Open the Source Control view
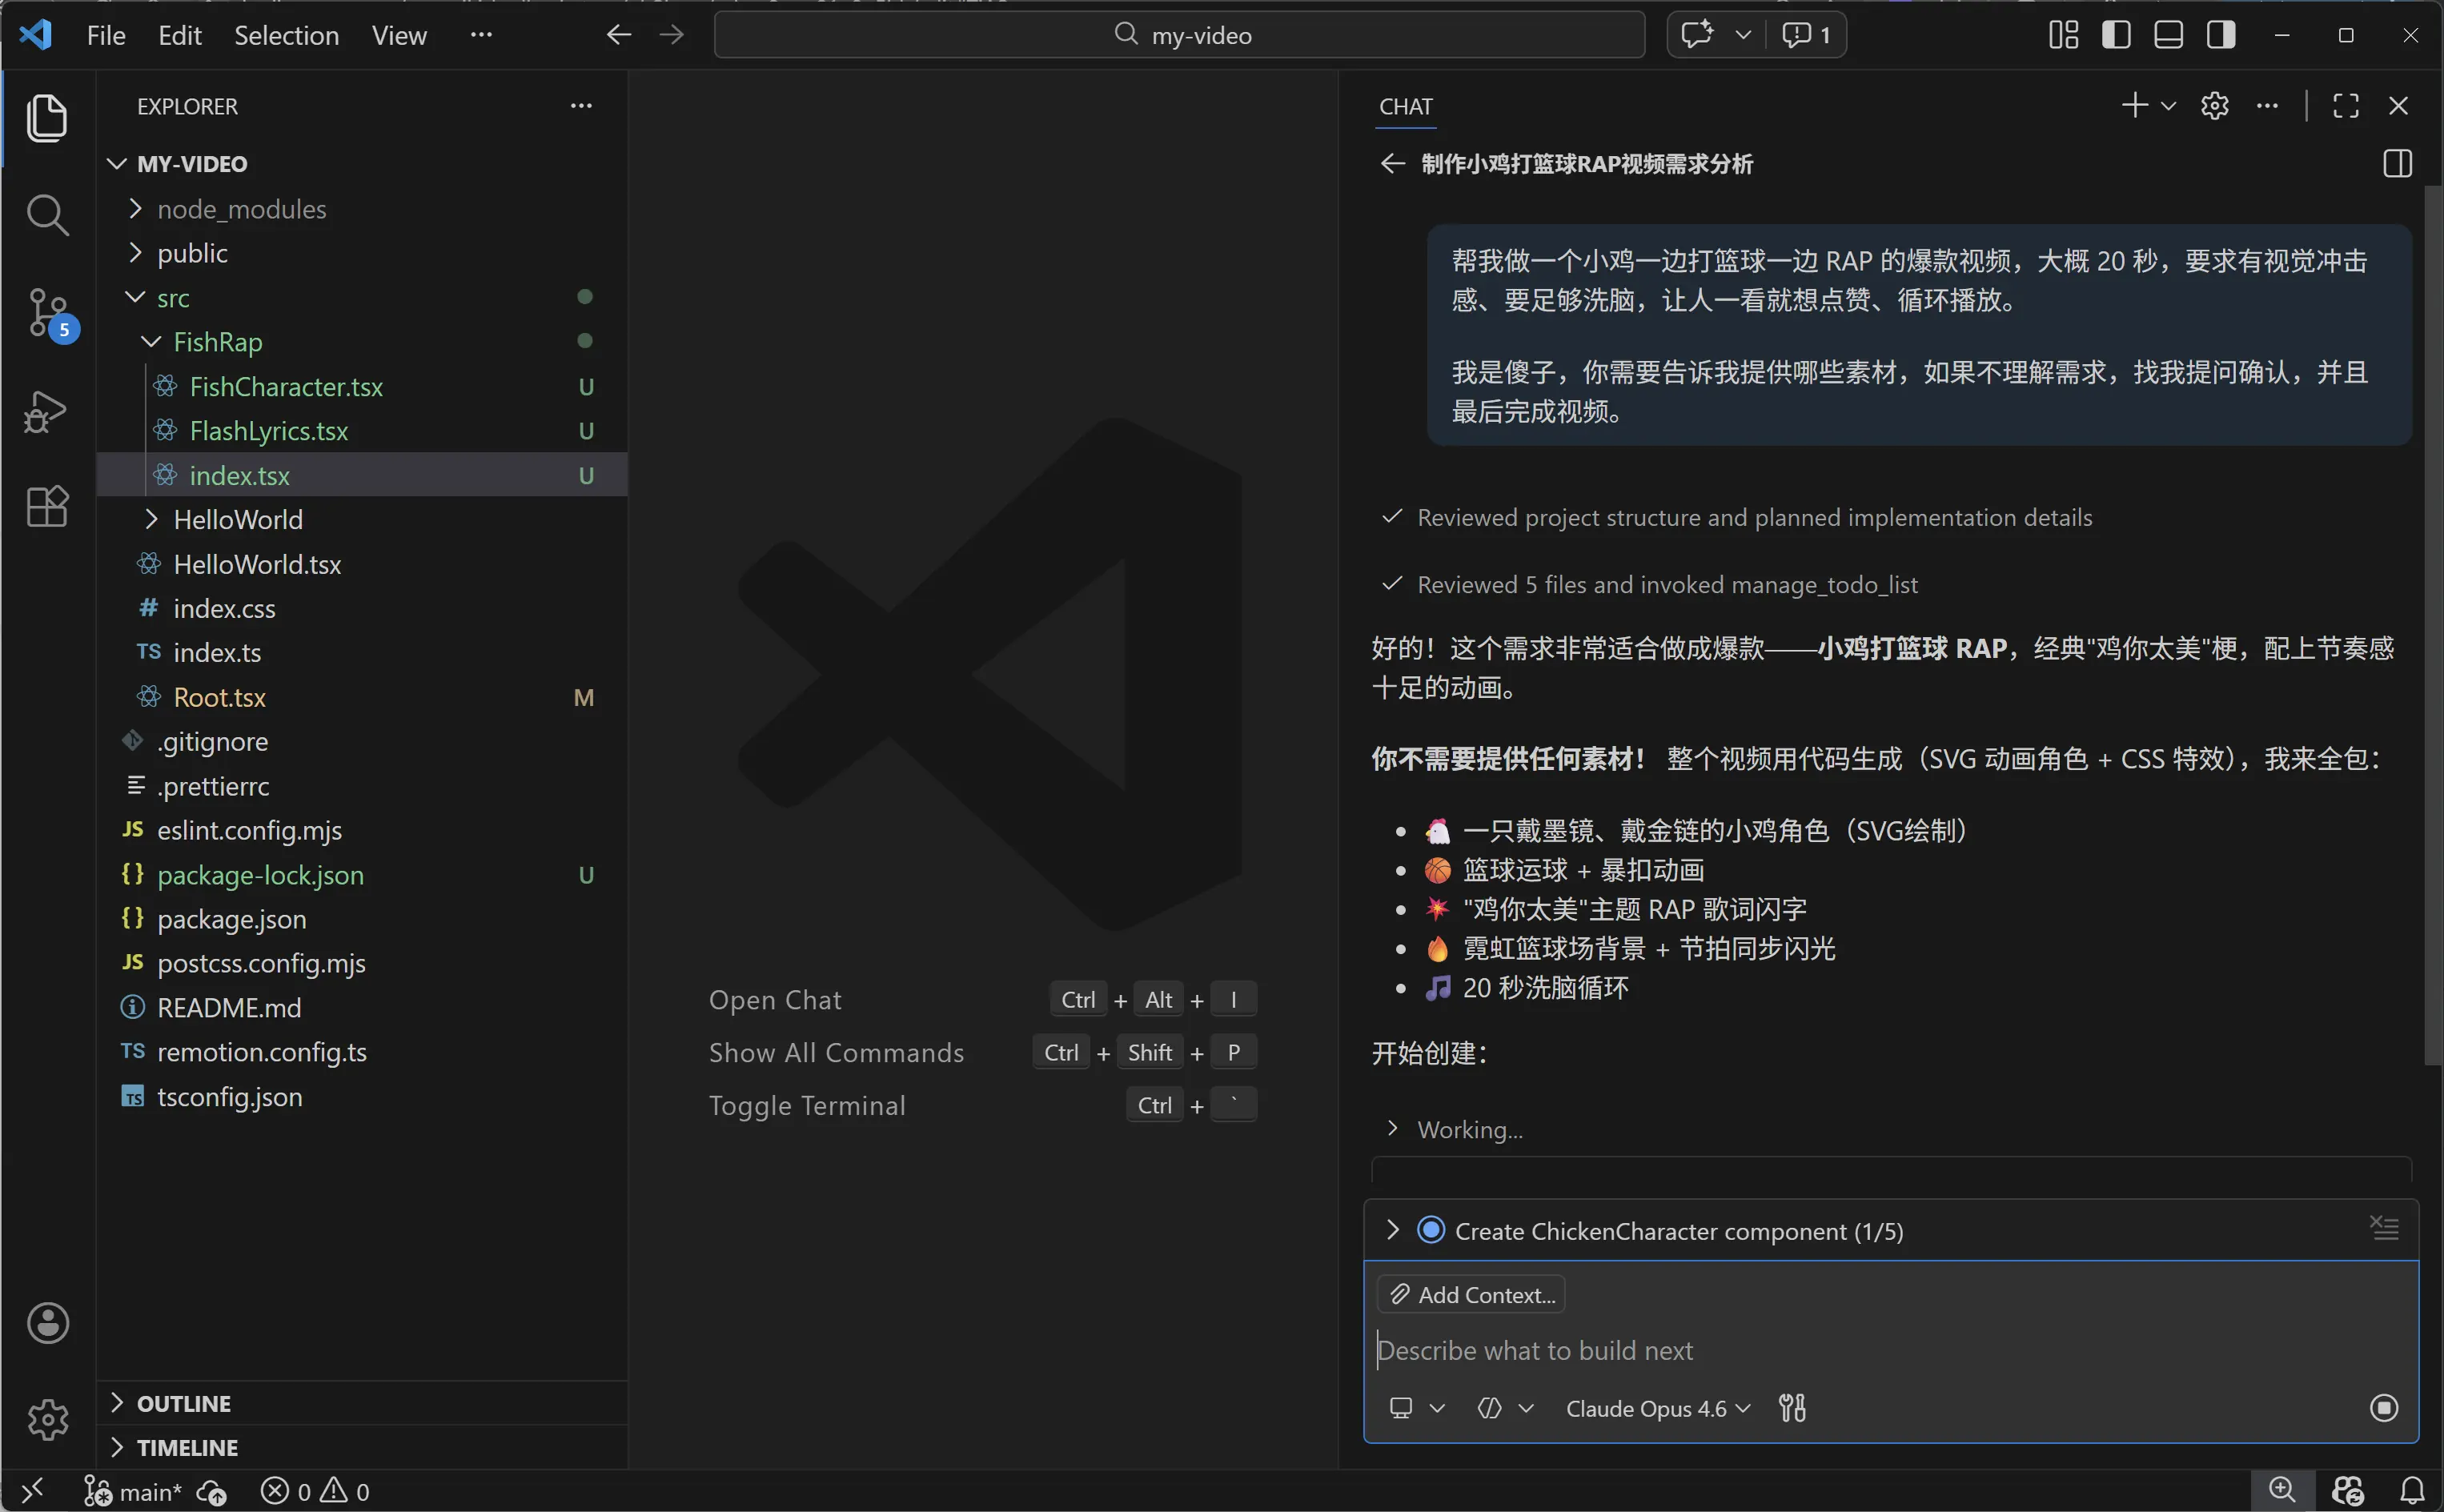 [48, 313]
